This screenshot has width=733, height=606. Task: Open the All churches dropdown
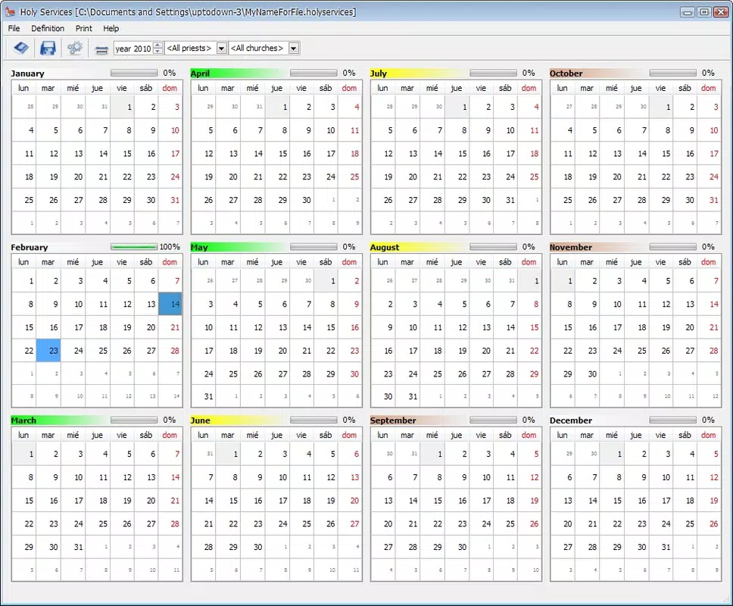tap(294, 48)
